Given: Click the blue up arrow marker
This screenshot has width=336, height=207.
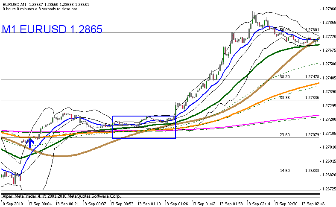Looking at the screenshot, I should 30,142.
